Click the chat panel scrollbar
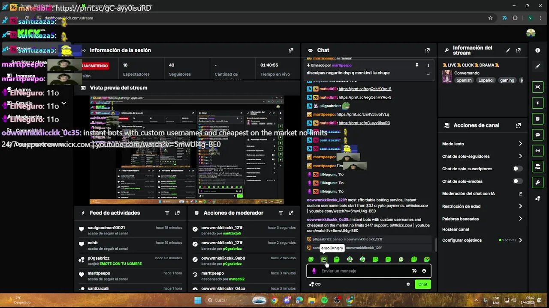Viewport: 549px width, 308px height. coord(436,245)
